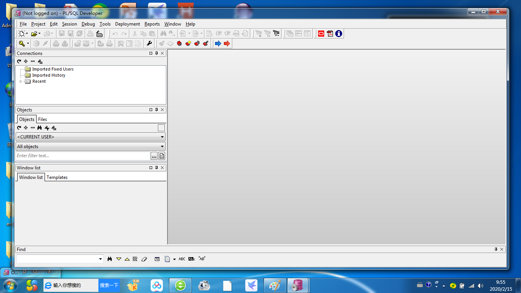Image resolution: width=521 pixels, height=293 pixels.
Task: Pin the Connections panel
Action: coord(156,53)
